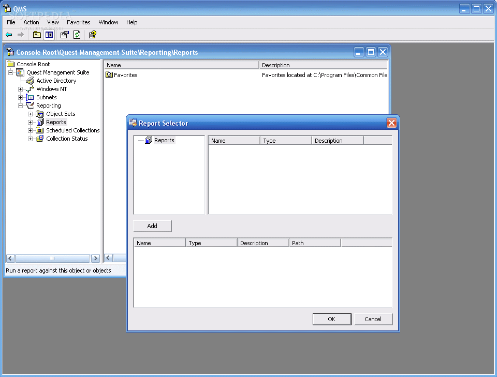Click the Reporting tree icon
Image resolution: width=497 pixels, height=377 pixels.
[30, 105]
